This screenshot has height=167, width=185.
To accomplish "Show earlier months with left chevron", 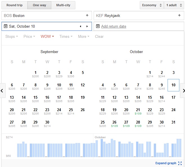I will tap(2, 91).
